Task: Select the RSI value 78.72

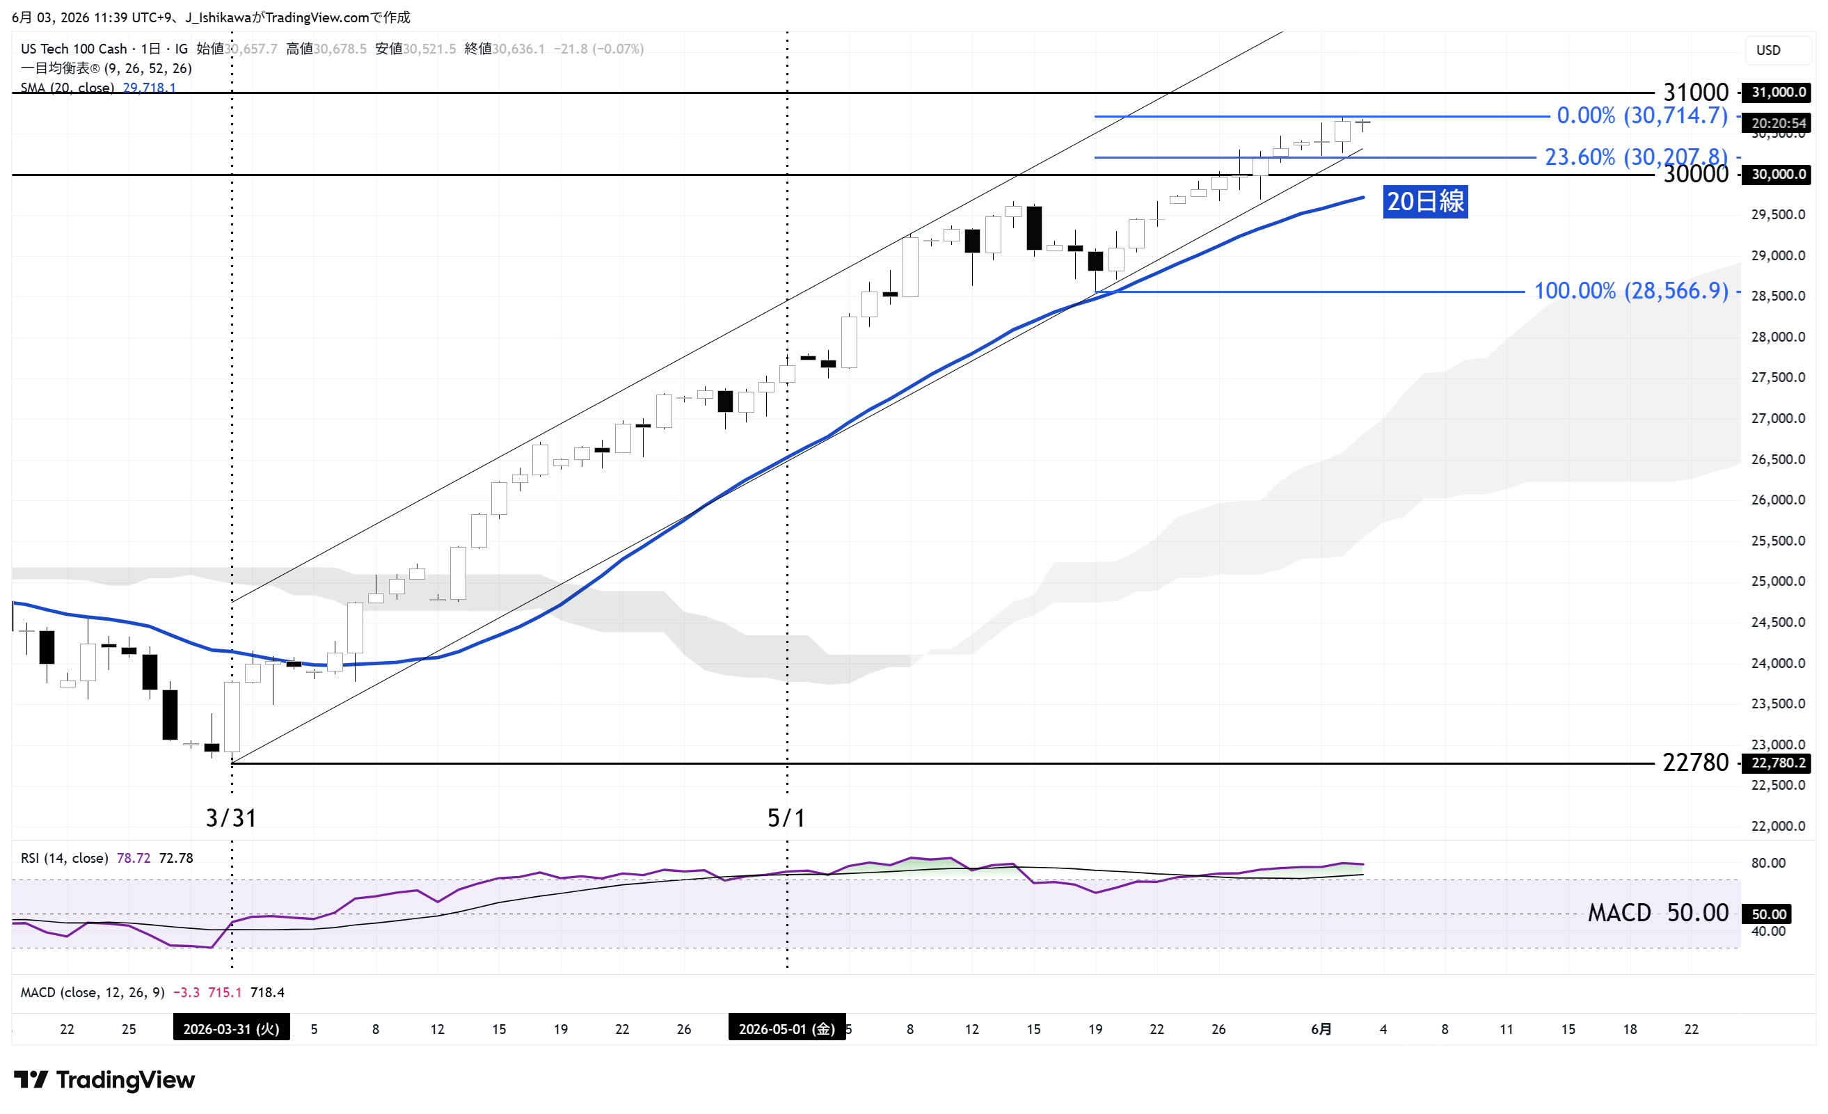Action: pos(134,857)
